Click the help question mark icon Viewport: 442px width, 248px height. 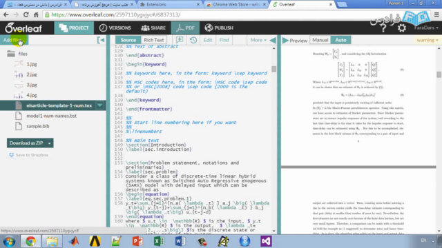tap(383, 28)
